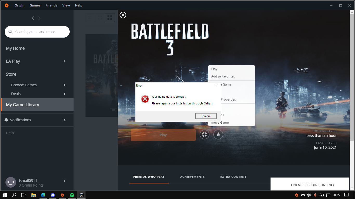Click the Help link in the sidebar
The width and height of the screenshot is (355, 199).
click(x=10, y=133)
